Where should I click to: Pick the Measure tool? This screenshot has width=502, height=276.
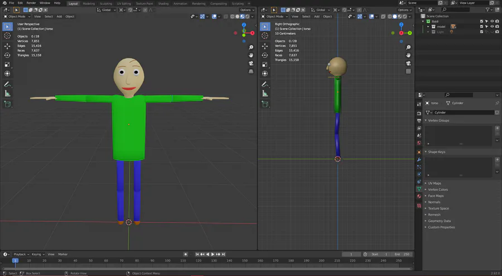[7, 93]
